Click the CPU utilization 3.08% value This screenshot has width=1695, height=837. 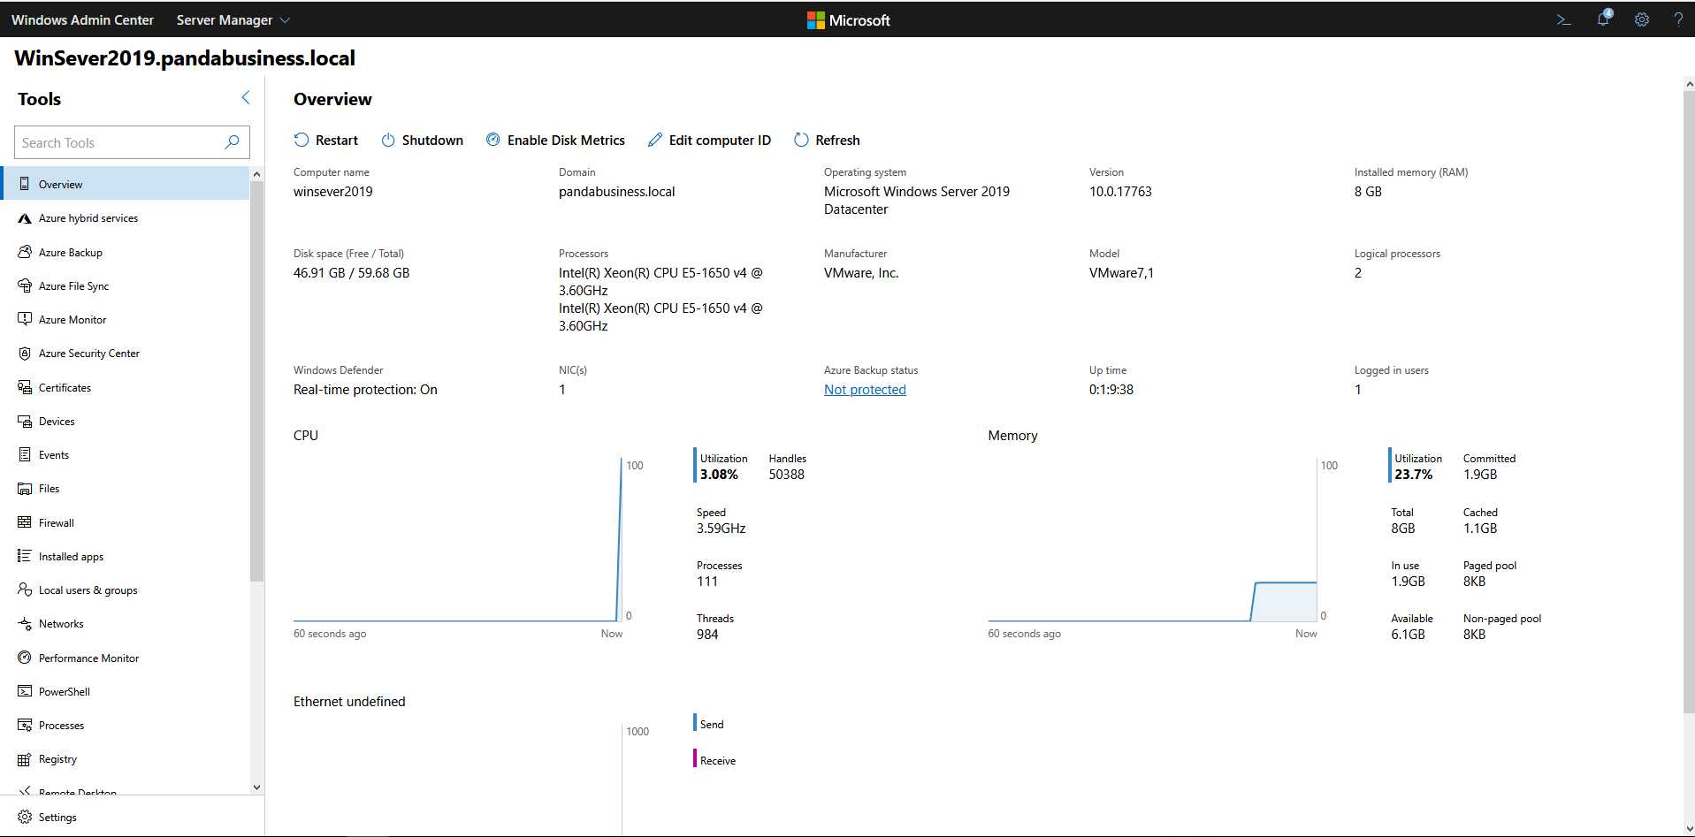point(719,475)
